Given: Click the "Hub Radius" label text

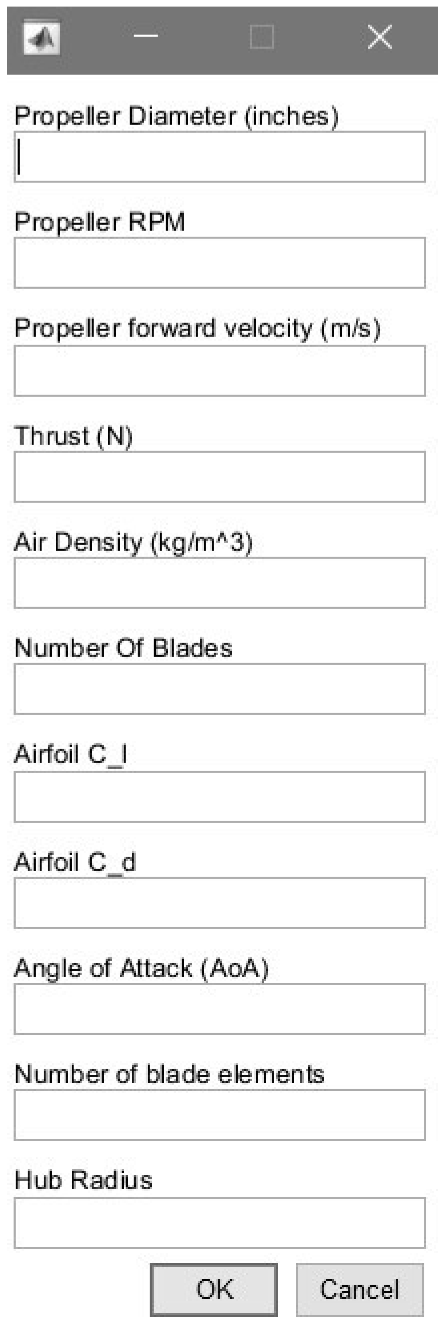Looking at the screenshot, I should 83,1180.
